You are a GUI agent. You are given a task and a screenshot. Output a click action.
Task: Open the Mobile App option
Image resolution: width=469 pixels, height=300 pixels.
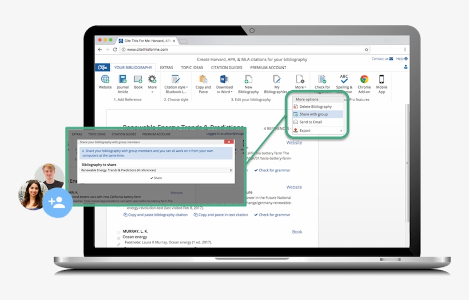381,84
